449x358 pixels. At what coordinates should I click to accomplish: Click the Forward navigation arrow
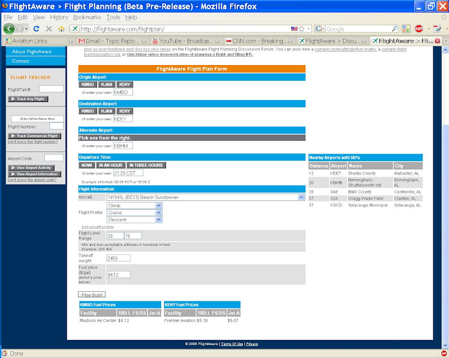[x=20, y=29]
